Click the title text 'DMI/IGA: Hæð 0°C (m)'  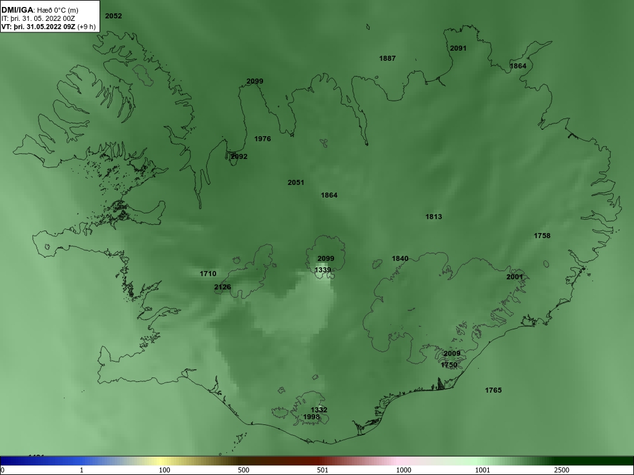click(x=39, y=10)
